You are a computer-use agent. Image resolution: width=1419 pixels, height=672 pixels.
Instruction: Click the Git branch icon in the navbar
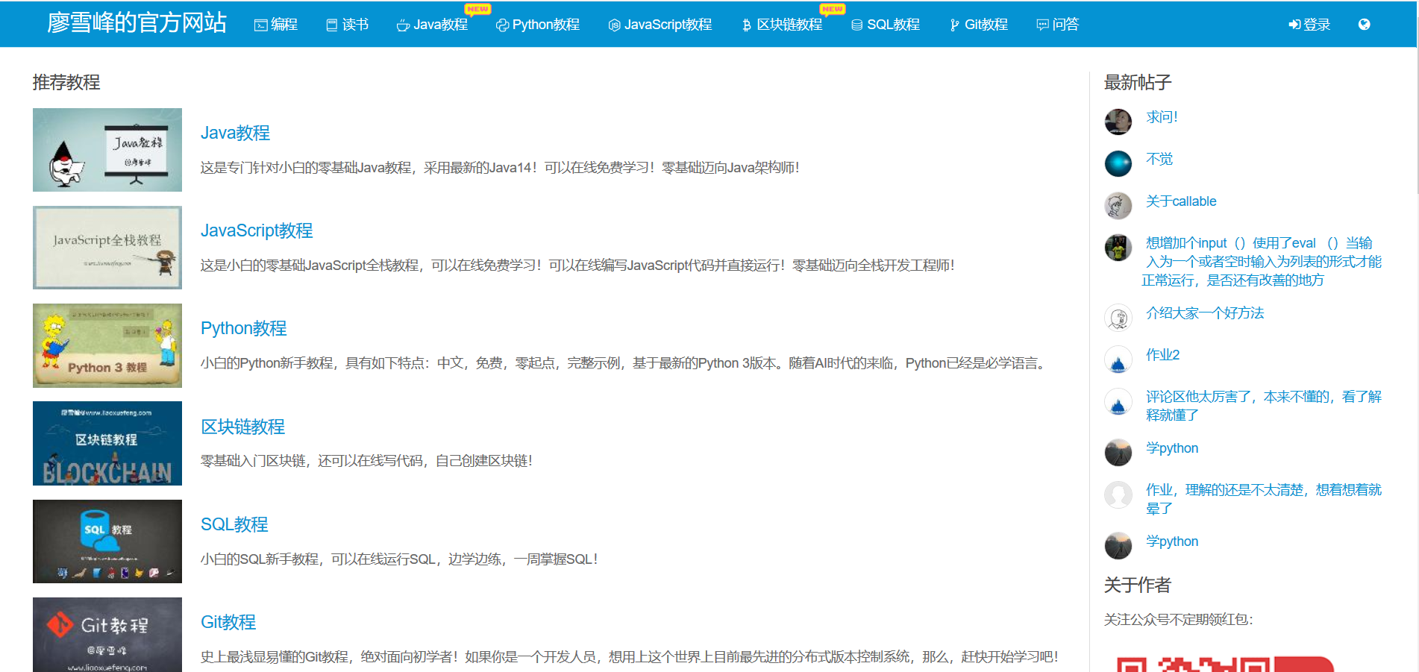pos(953,25)
